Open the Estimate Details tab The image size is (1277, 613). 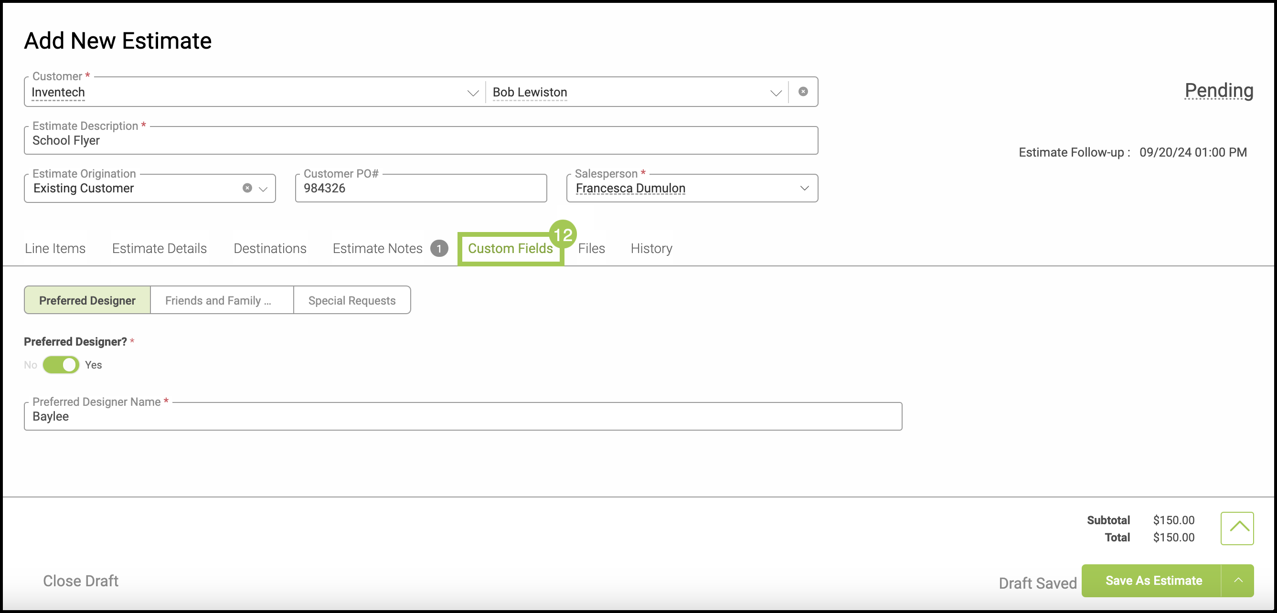(x=159, y=248)
